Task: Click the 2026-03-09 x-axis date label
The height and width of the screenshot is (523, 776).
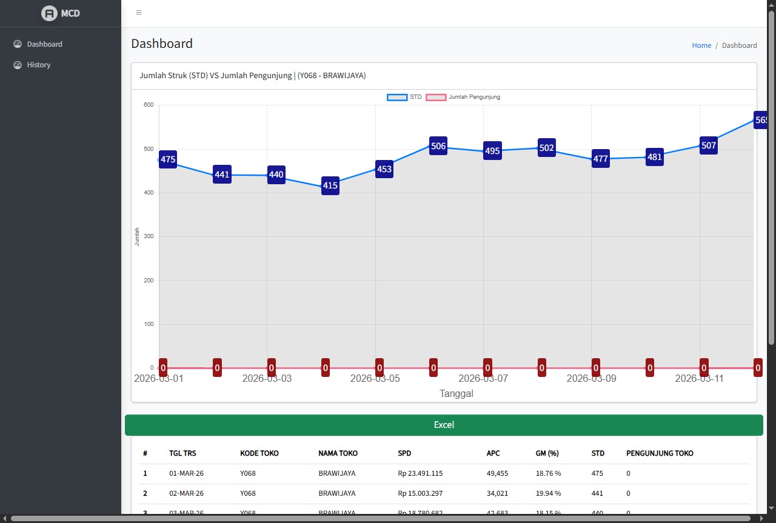Action: [591, 379]
